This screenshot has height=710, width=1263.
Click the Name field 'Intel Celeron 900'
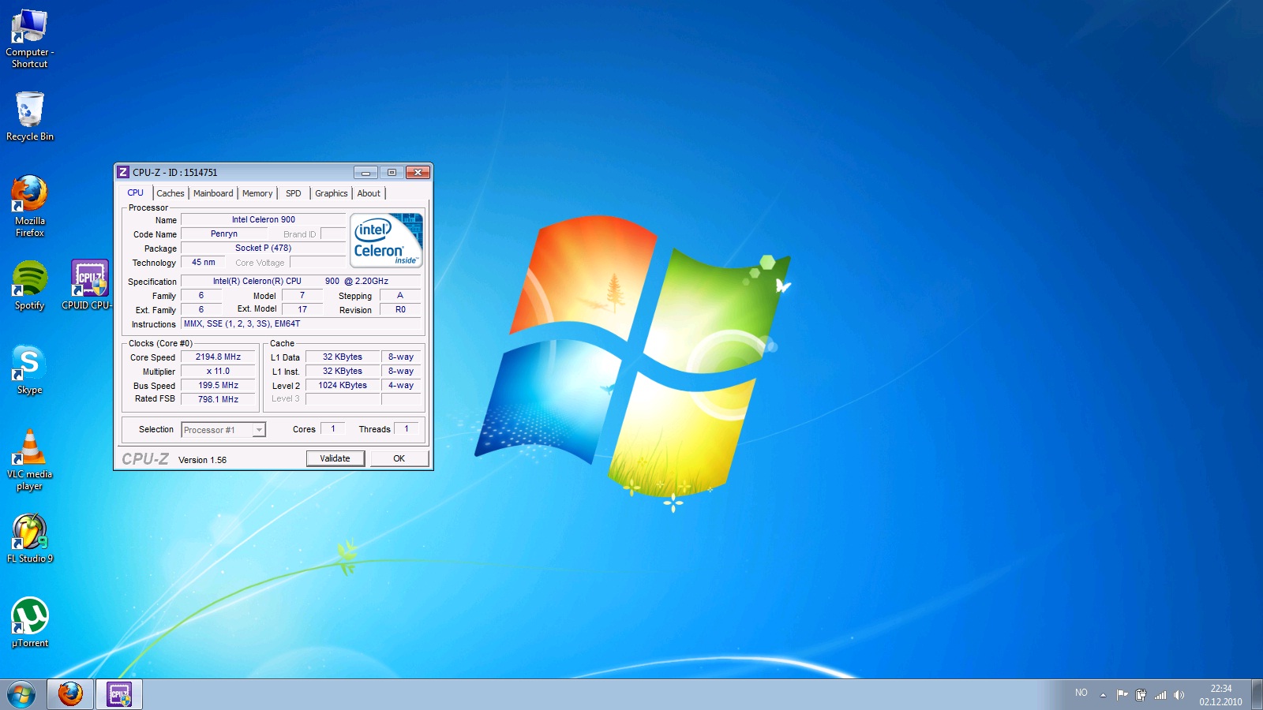[264, 220]
